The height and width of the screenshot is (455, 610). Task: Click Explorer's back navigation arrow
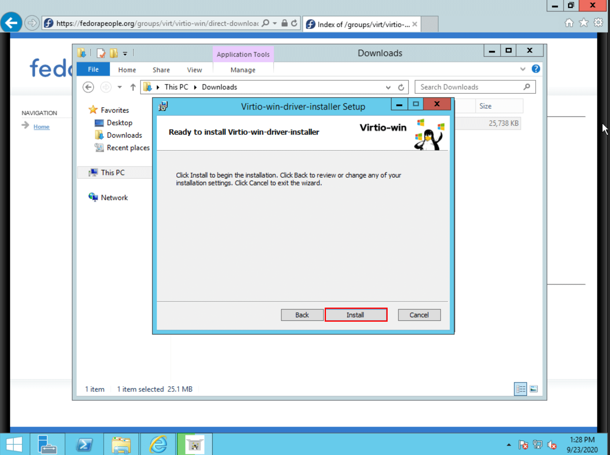(x=88, y=87)
